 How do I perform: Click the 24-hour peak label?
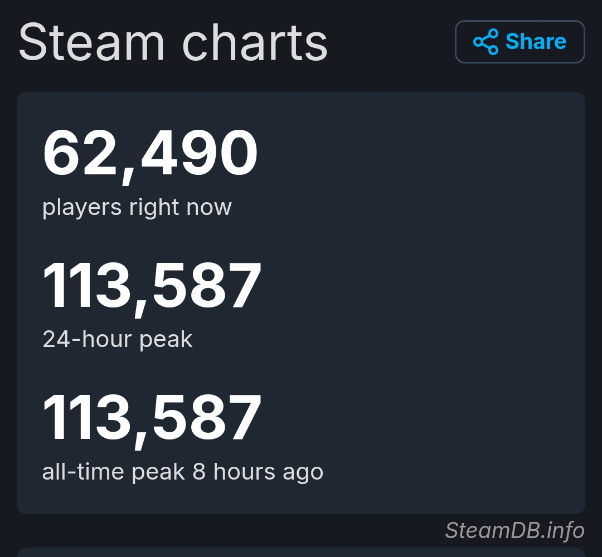pyautogui.click(x=118, y=340)
